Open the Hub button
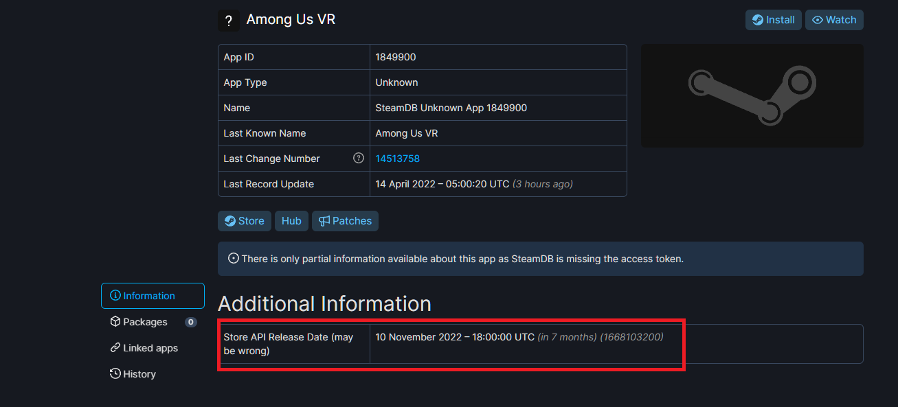The image size is (898, 407). pyautogui.click(x=291, y=221)
